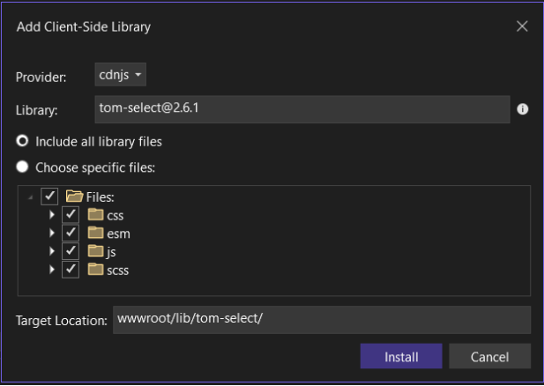Select the esm tree item label
Screen dimensions: 544x386
point(119,234)
